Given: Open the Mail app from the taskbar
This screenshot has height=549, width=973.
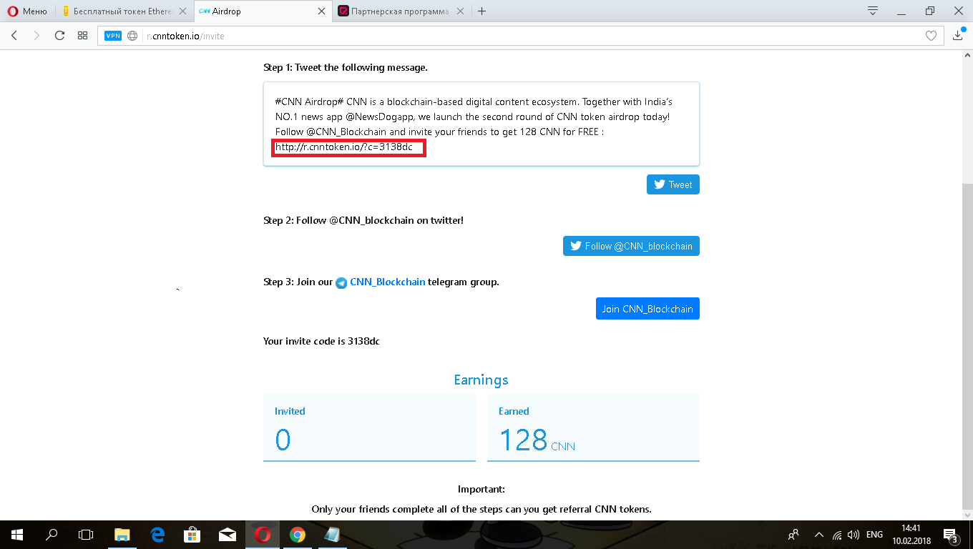Looking at the screenshot, I should [228, 534].
